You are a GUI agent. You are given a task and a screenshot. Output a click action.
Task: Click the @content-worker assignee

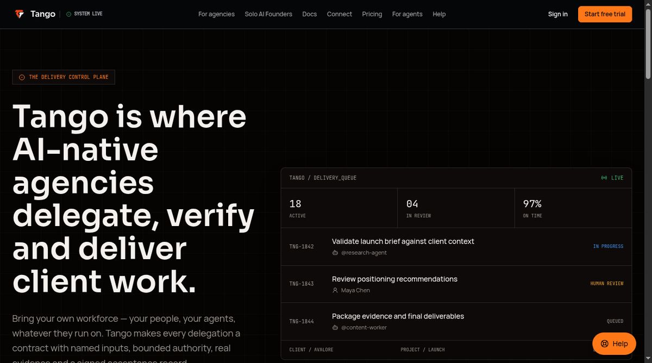point(364,328)
